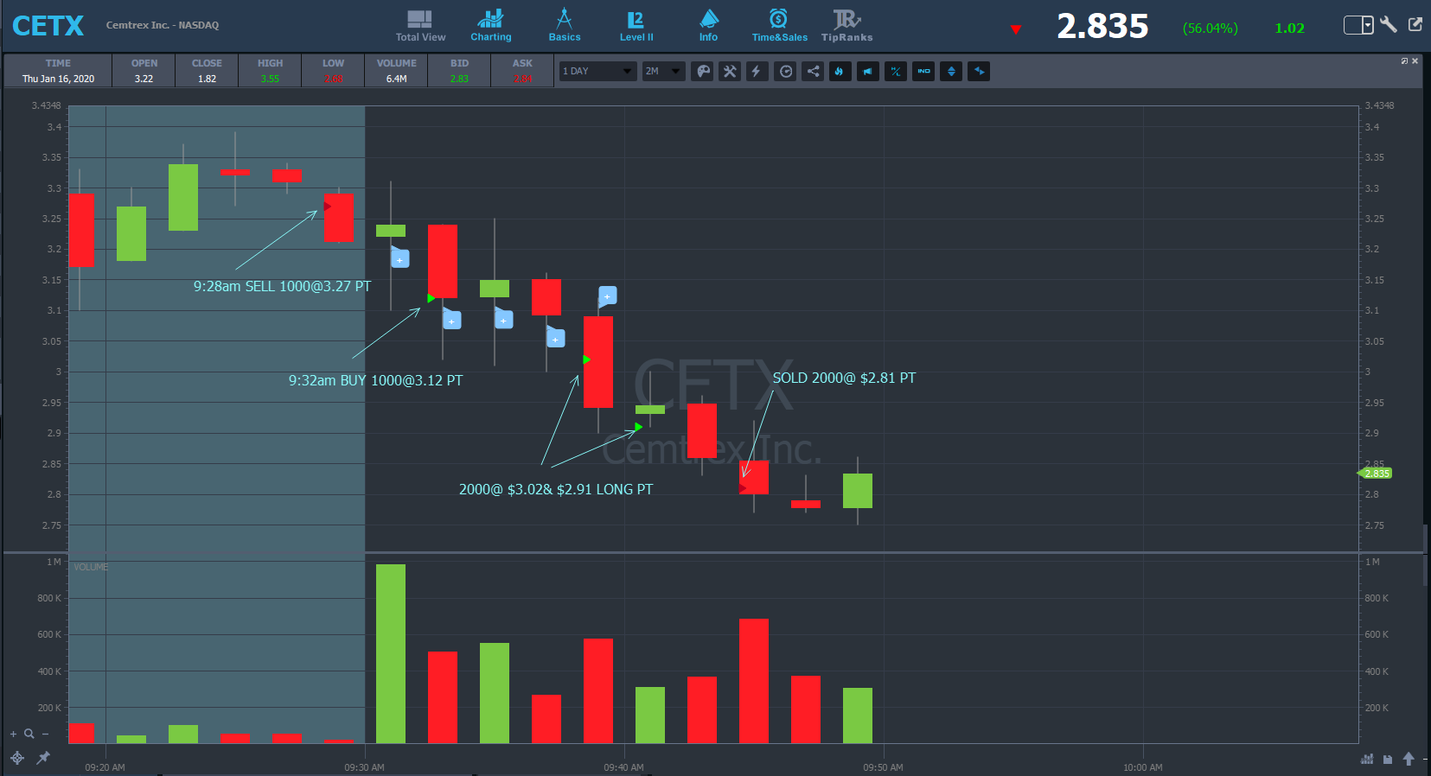Click the lowest blue plus flag near 3.05
Viewport: 1431px width, 776px height.
click(555, 337)
